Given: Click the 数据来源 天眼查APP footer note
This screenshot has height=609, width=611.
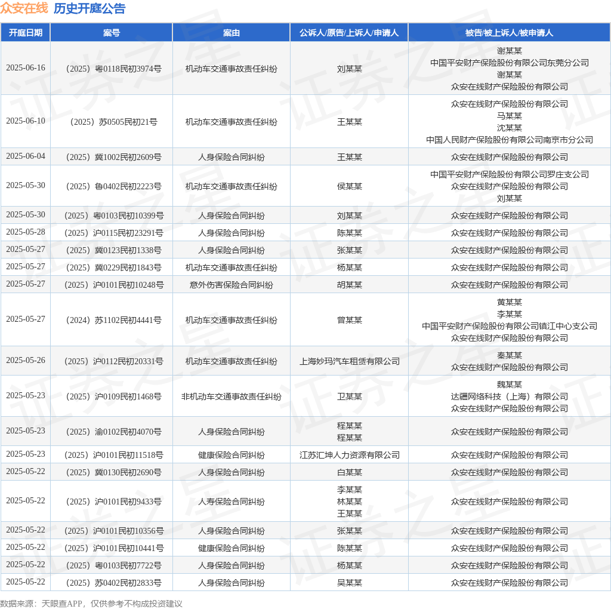Looking at the screenshot, I should (x=91, y=604).
